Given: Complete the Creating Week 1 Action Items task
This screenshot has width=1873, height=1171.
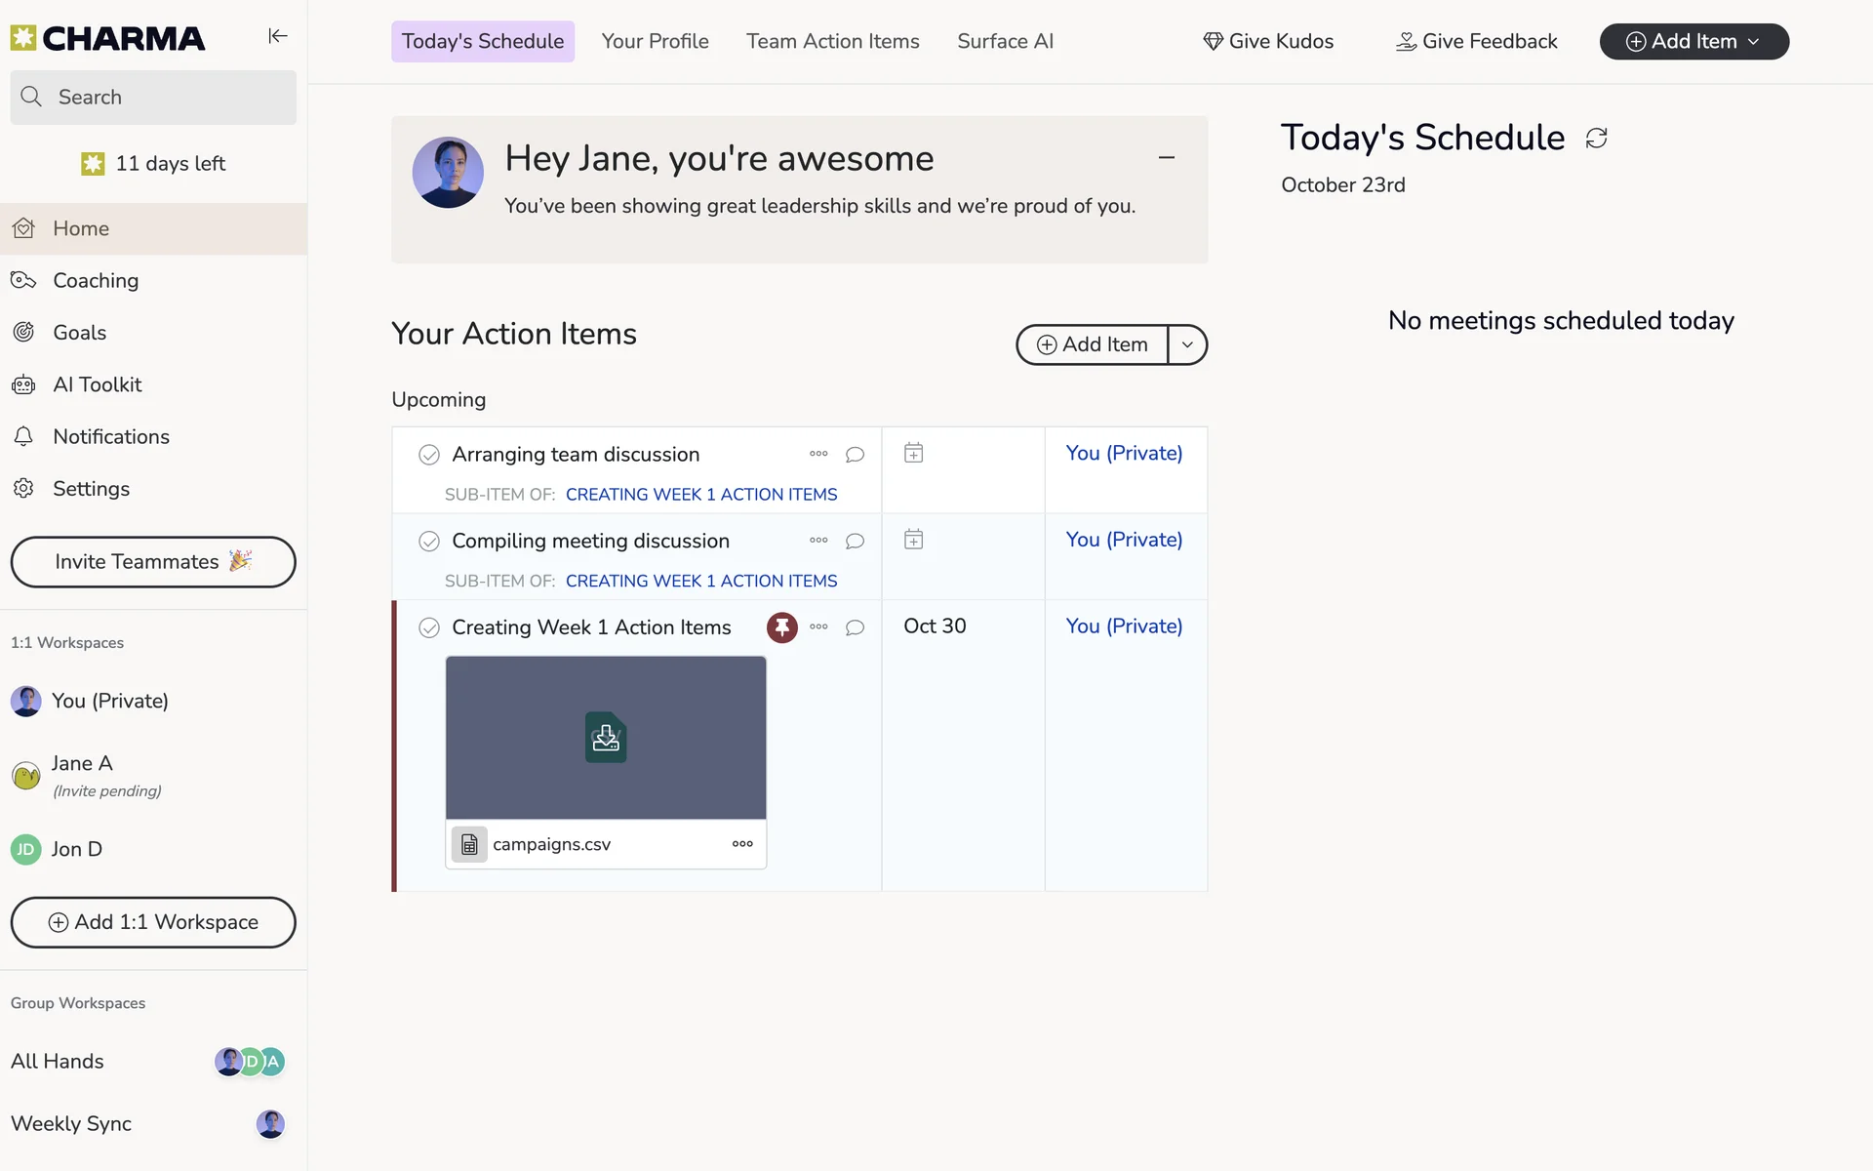Looking at the screenshot, I should coord(429,628).
